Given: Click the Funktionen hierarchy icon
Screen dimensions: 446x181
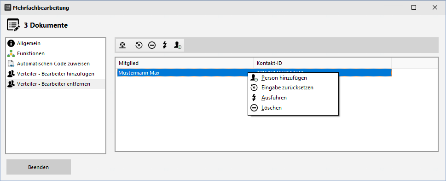Looking at the screenshot, I should tap(11, 53).
